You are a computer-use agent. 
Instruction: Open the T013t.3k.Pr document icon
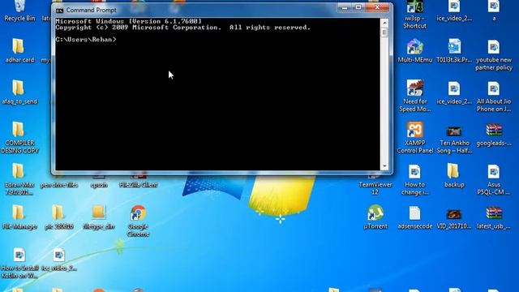tap(454, 50)
